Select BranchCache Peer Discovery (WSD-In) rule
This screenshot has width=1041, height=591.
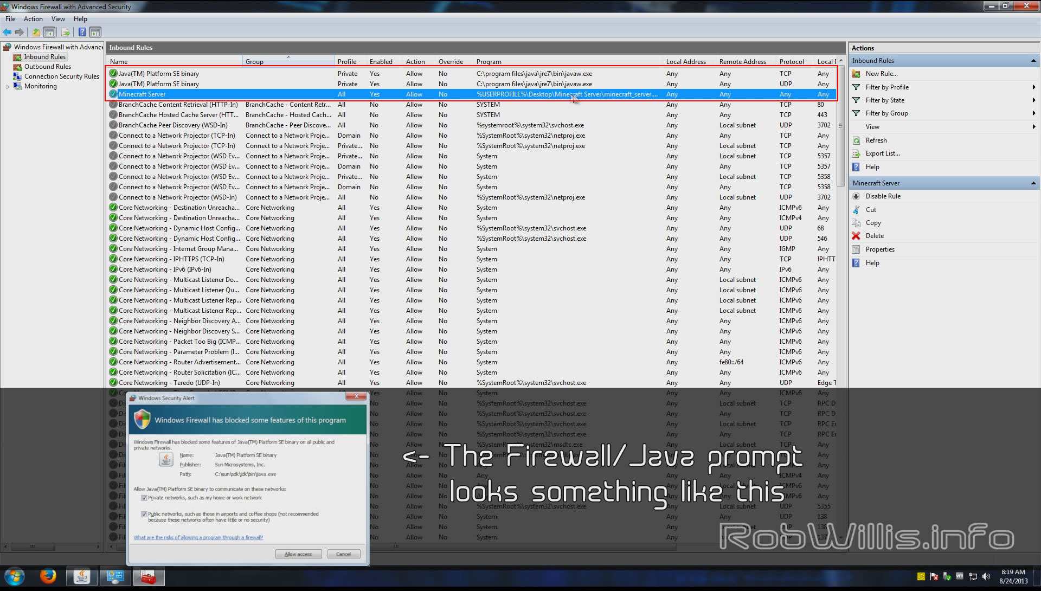[472, 125]
